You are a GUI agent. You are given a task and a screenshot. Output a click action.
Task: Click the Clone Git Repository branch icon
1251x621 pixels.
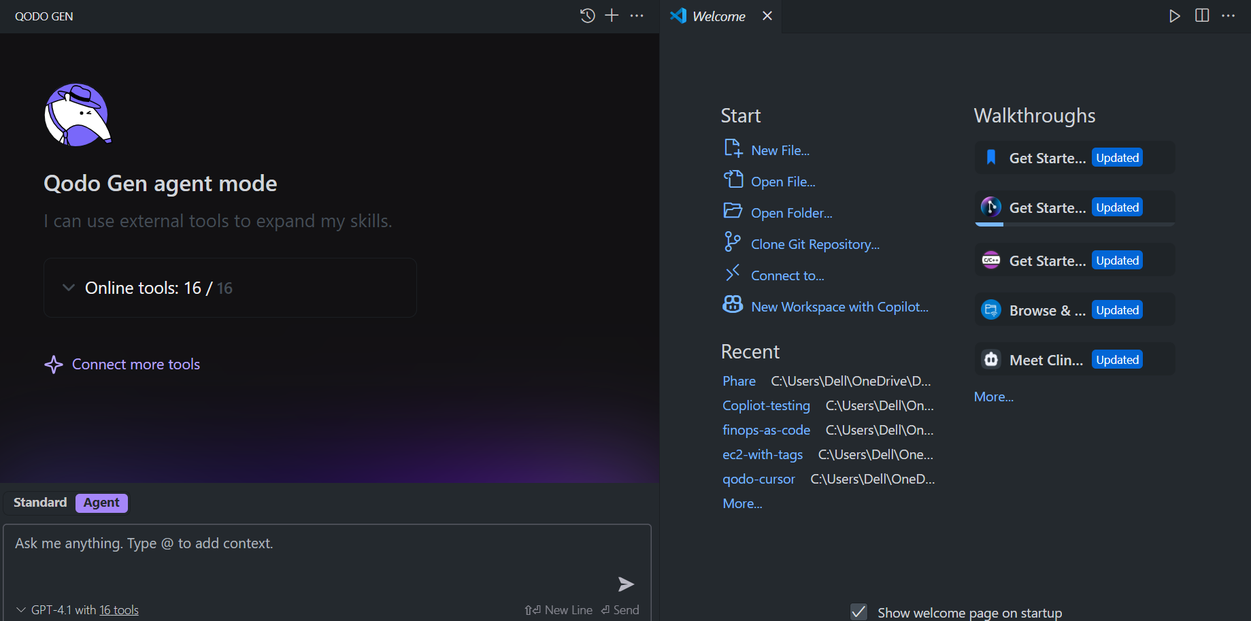pyautogui.click(x=733, y=241)
